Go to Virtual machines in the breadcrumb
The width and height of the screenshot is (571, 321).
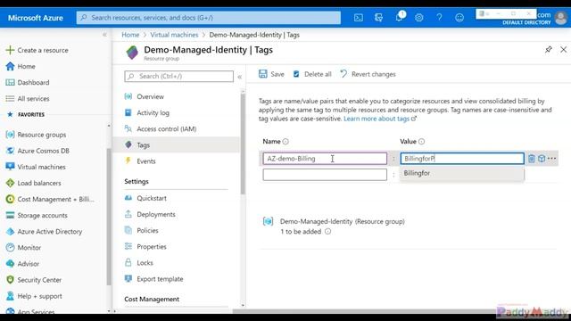(174, 35)
